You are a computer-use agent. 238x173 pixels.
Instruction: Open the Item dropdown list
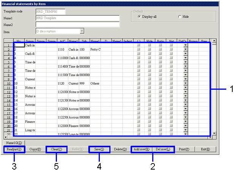[82, 31]
